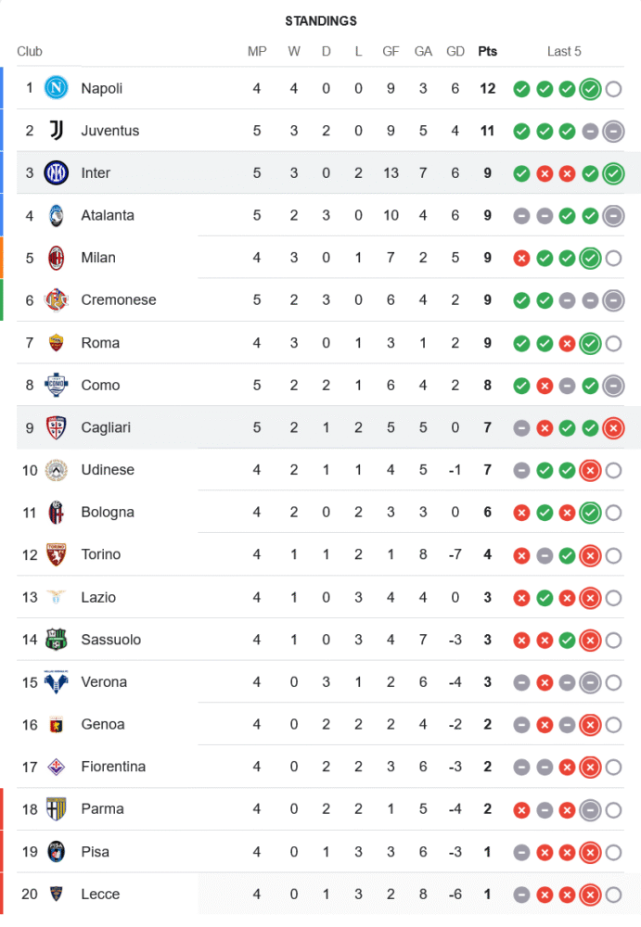Click the Atalanta club crest icon
Image resolution: width=641 pixels, height=927 pixels.
57,215
